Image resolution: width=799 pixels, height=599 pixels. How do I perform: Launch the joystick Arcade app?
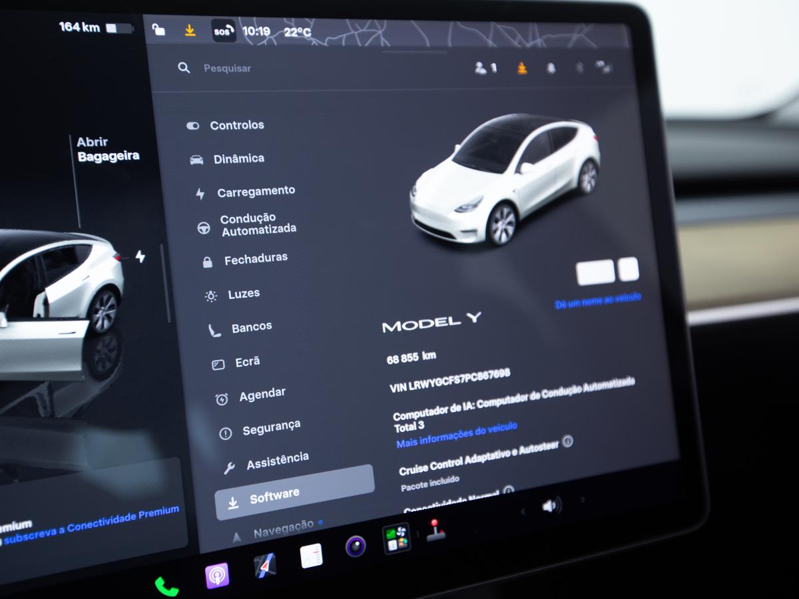[x=436, y=530]
